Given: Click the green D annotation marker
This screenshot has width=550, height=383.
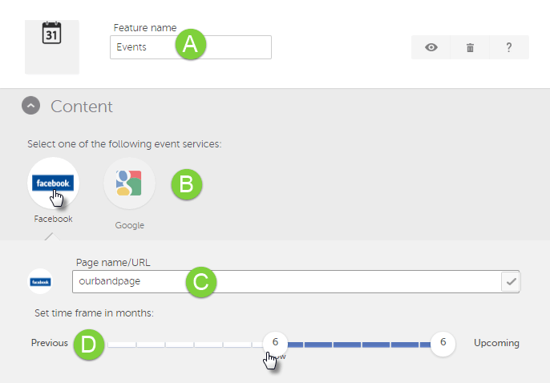Looking at the screenshot, I should pos(88,345).
